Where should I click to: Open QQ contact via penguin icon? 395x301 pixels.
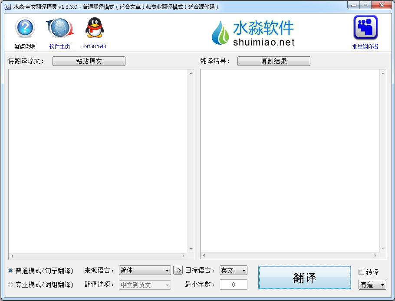pos(95,27)
